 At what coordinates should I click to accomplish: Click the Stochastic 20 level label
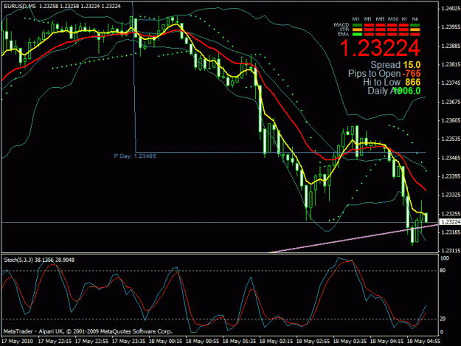tap(443, 319)
